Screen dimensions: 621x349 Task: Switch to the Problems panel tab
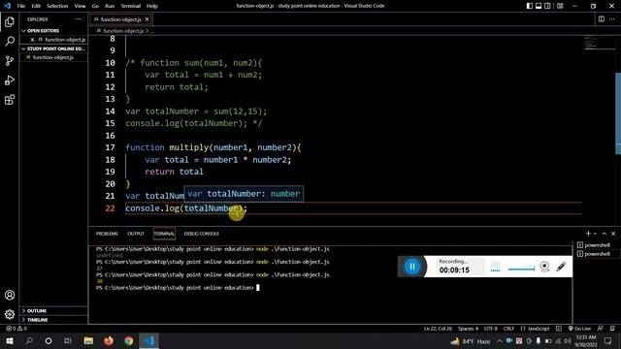coord(107,234)
